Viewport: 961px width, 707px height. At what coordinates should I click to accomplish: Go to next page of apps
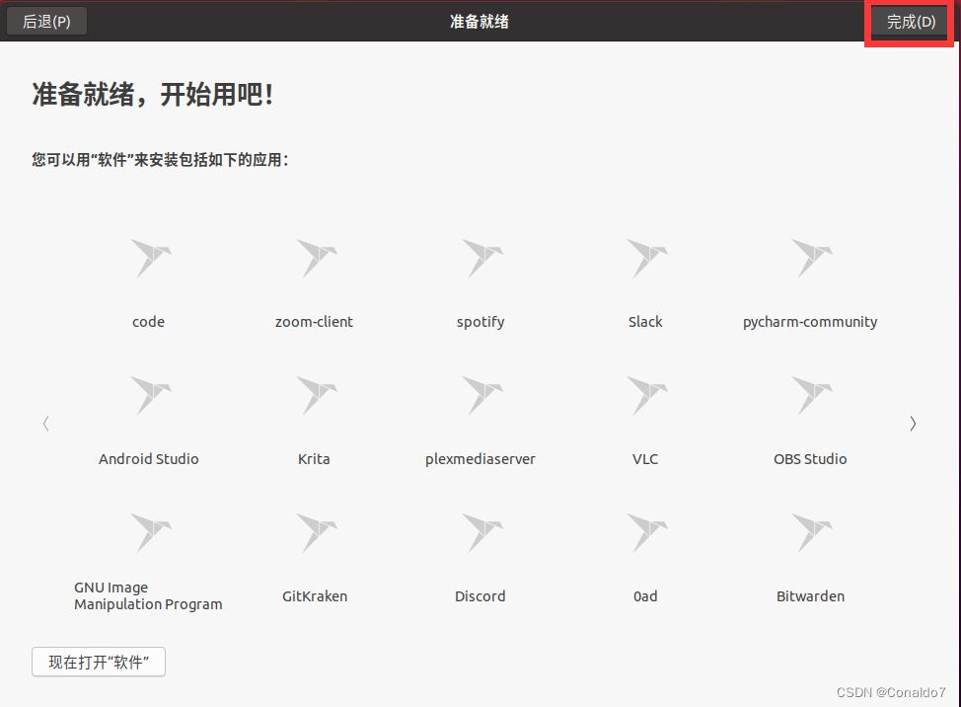pos(913,423)
